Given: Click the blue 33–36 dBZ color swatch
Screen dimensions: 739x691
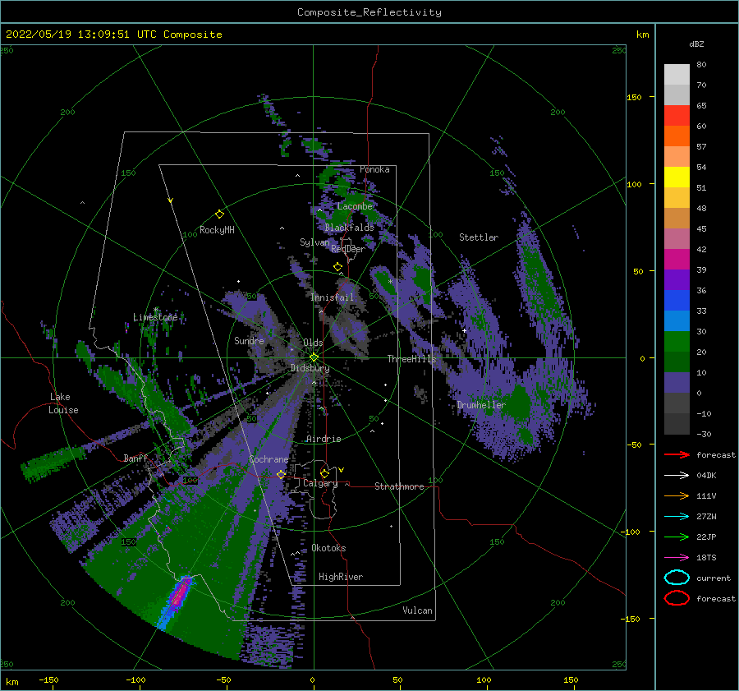Looking at the screenshot, I should [677, 301].
